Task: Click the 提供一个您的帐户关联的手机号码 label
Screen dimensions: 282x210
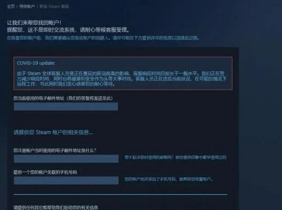Action: tap(45, 172)
